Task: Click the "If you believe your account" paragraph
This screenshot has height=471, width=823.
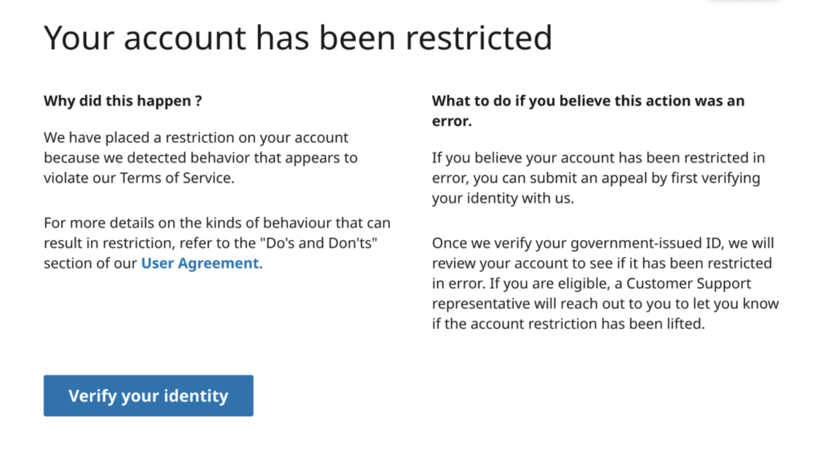Action: (598, 178)
